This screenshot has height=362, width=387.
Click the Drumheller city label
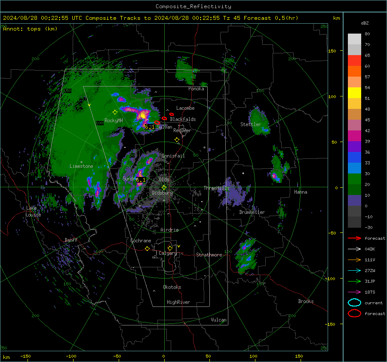252,212
